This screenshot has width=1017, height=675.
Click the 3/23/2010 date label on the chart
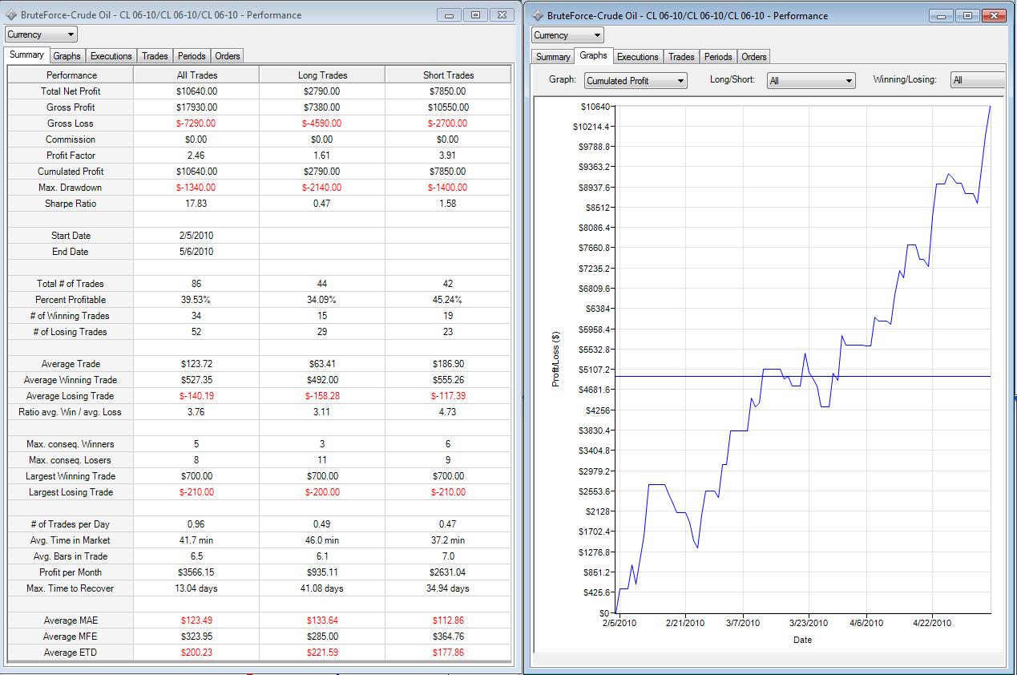[x=809, y=623]
